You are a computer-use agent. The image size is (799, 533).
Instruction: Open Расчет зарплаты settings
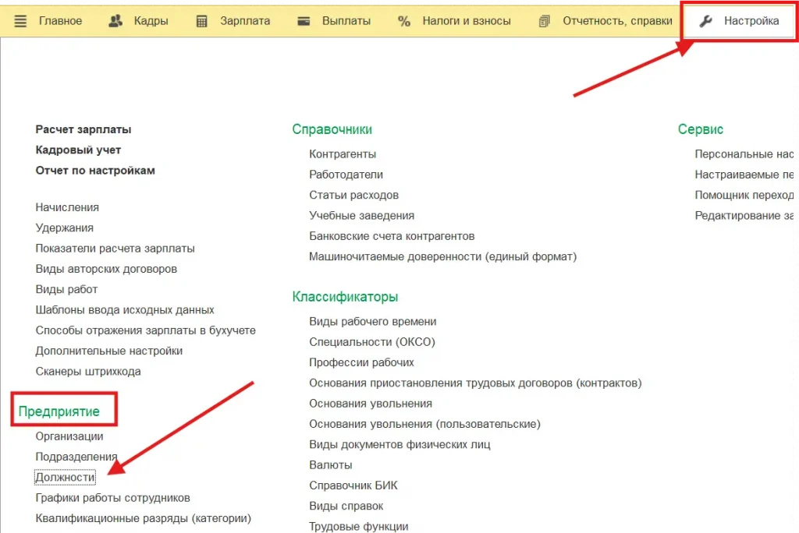click(83, 129)
